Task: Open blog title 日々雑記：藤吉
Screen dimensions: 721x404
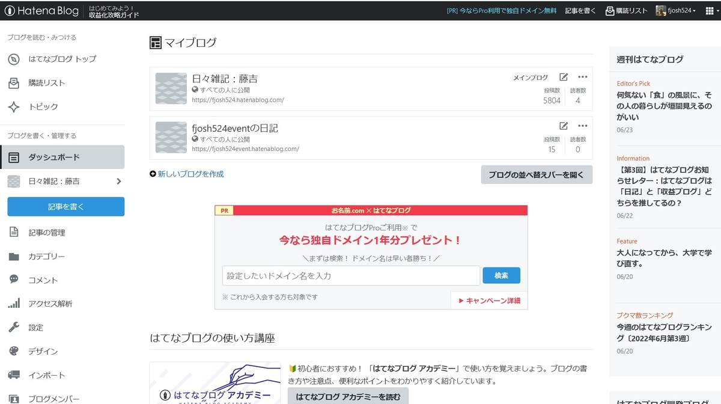Action: click(x=225, y=79)
